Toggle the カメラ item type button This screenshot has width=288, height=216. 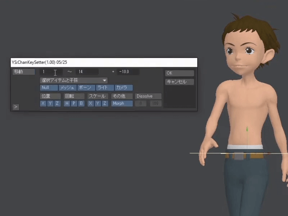click(x=123, y=87)
